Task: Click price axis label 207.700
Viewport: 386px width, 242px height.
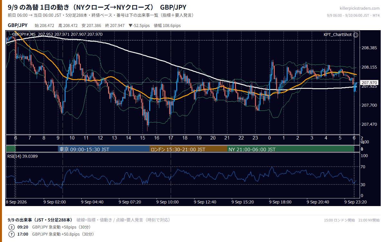Action: [369, 105]
